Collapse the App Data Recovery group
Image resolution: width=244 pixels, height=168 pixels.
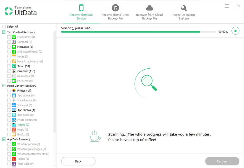click(4, 139)
